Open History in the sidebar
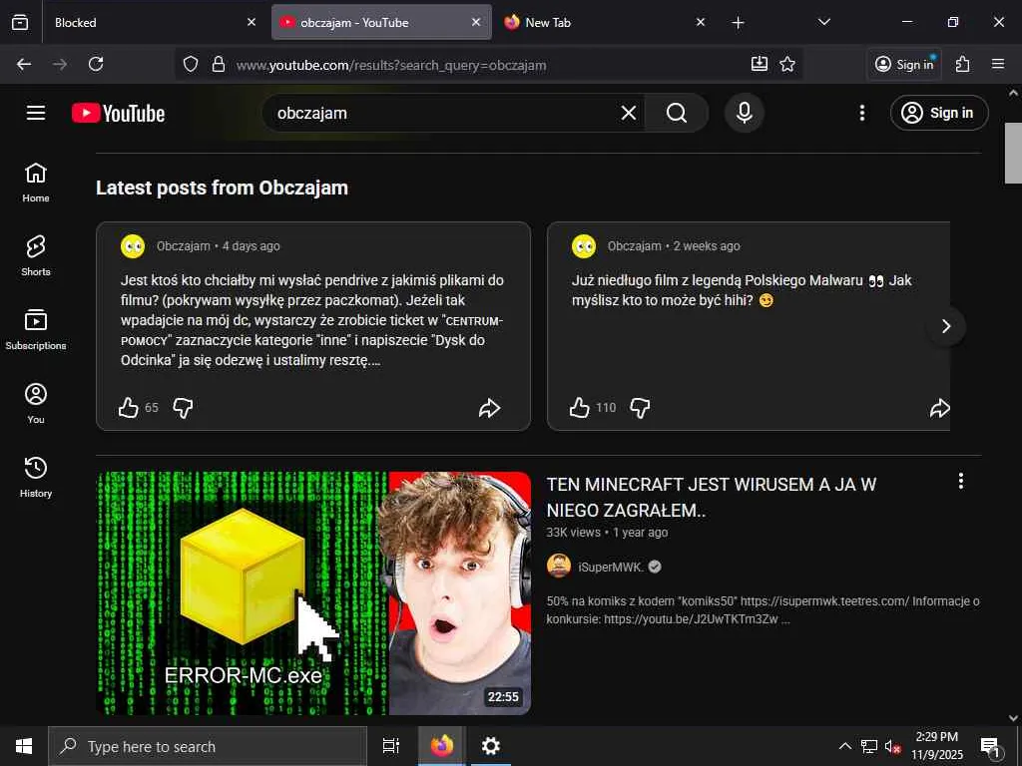Image resolution: width=1022 pixels, height=766 pixels. pyautogui.click(x=36, y=477)
